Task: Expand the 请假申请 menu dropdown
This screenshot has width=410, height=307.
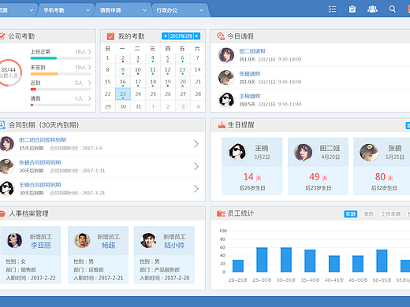Action: 144,10
